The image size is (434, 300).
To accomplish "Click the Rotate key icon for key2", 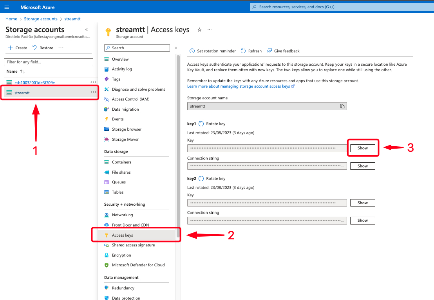I will (201, 179).
